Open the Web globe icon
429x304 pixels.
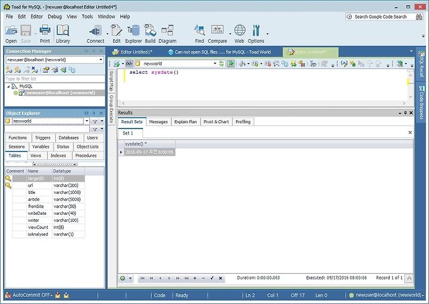(240, 34)
